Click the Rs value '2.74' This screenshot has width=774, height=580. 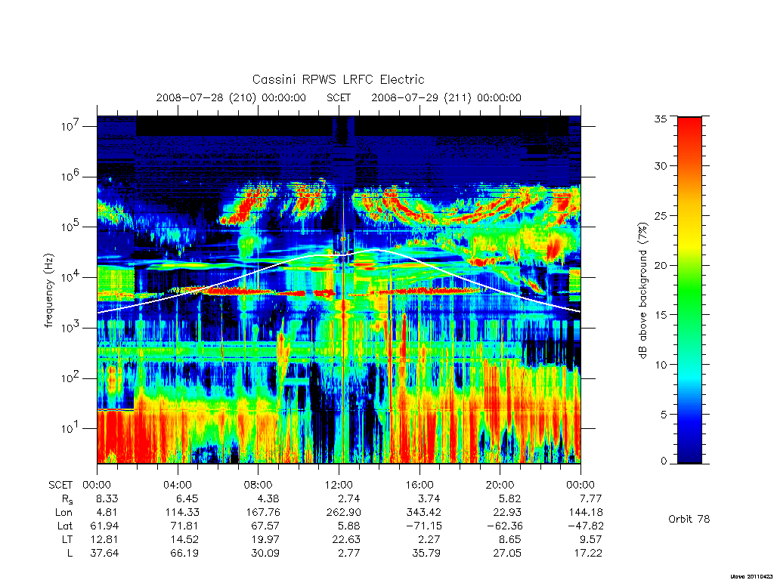pos(348,498)
